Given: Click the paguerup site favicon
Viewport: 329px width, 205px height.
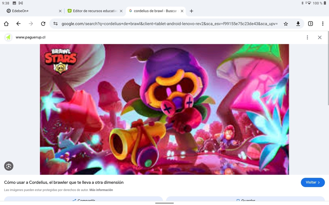Looking at the screenshot, I should pyautogui.click(x=8, y=37).
